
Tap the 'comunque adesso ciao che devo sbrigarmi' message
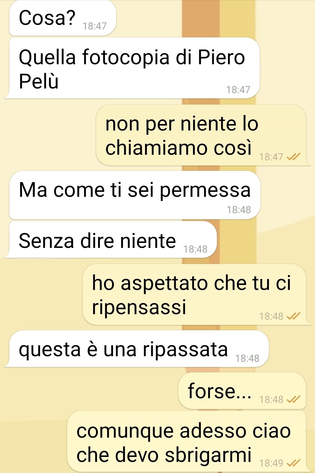187,441
